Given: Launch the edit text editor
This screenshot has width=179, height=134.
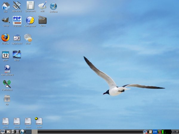Looking at the screenshot, I should click(x=42, y=6).
